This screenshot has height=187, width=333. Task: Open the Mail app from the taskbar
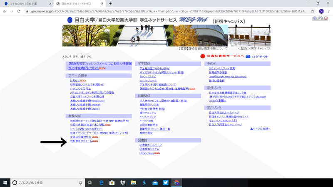click(155, 182)
